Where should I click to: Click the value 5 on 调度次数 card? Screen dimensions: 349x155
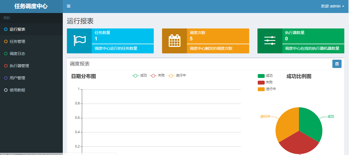(x=191, y=39)
